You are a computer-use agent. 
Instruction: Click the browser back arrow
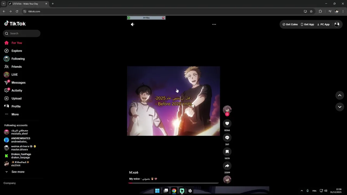(x=4, y=11)
